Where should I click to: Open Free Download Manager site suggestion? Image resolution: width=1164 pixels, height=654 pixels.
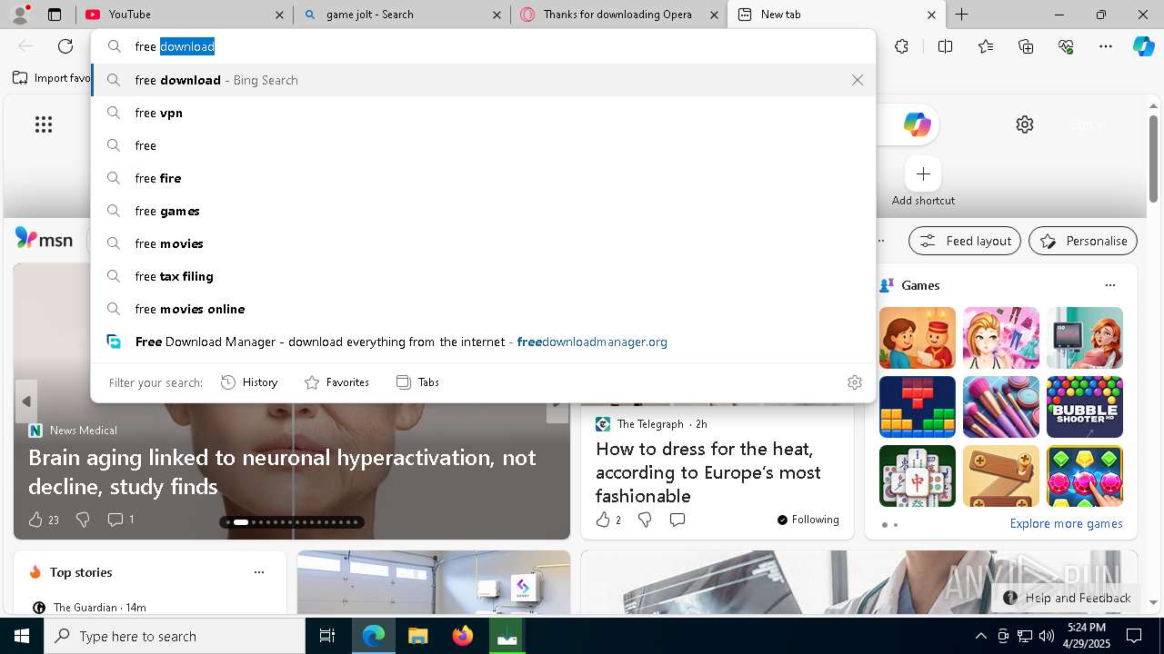484,342
